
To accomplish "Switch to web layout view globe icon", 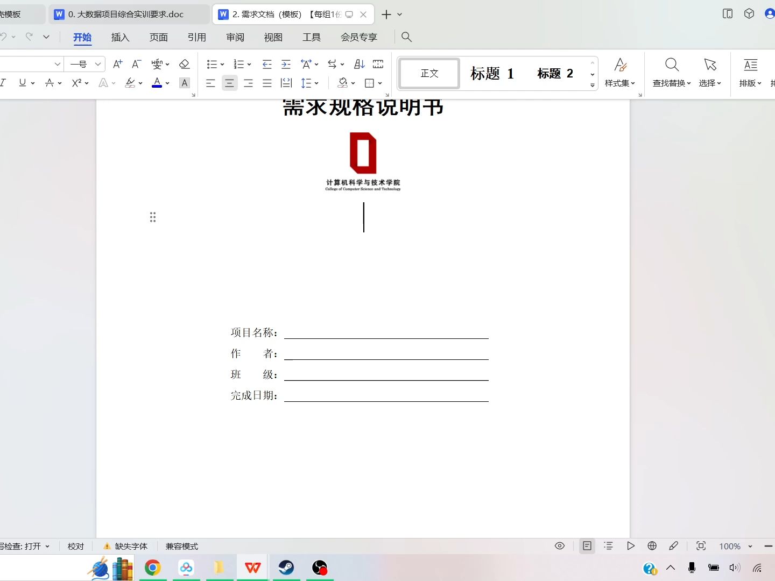I will point(652,546).
